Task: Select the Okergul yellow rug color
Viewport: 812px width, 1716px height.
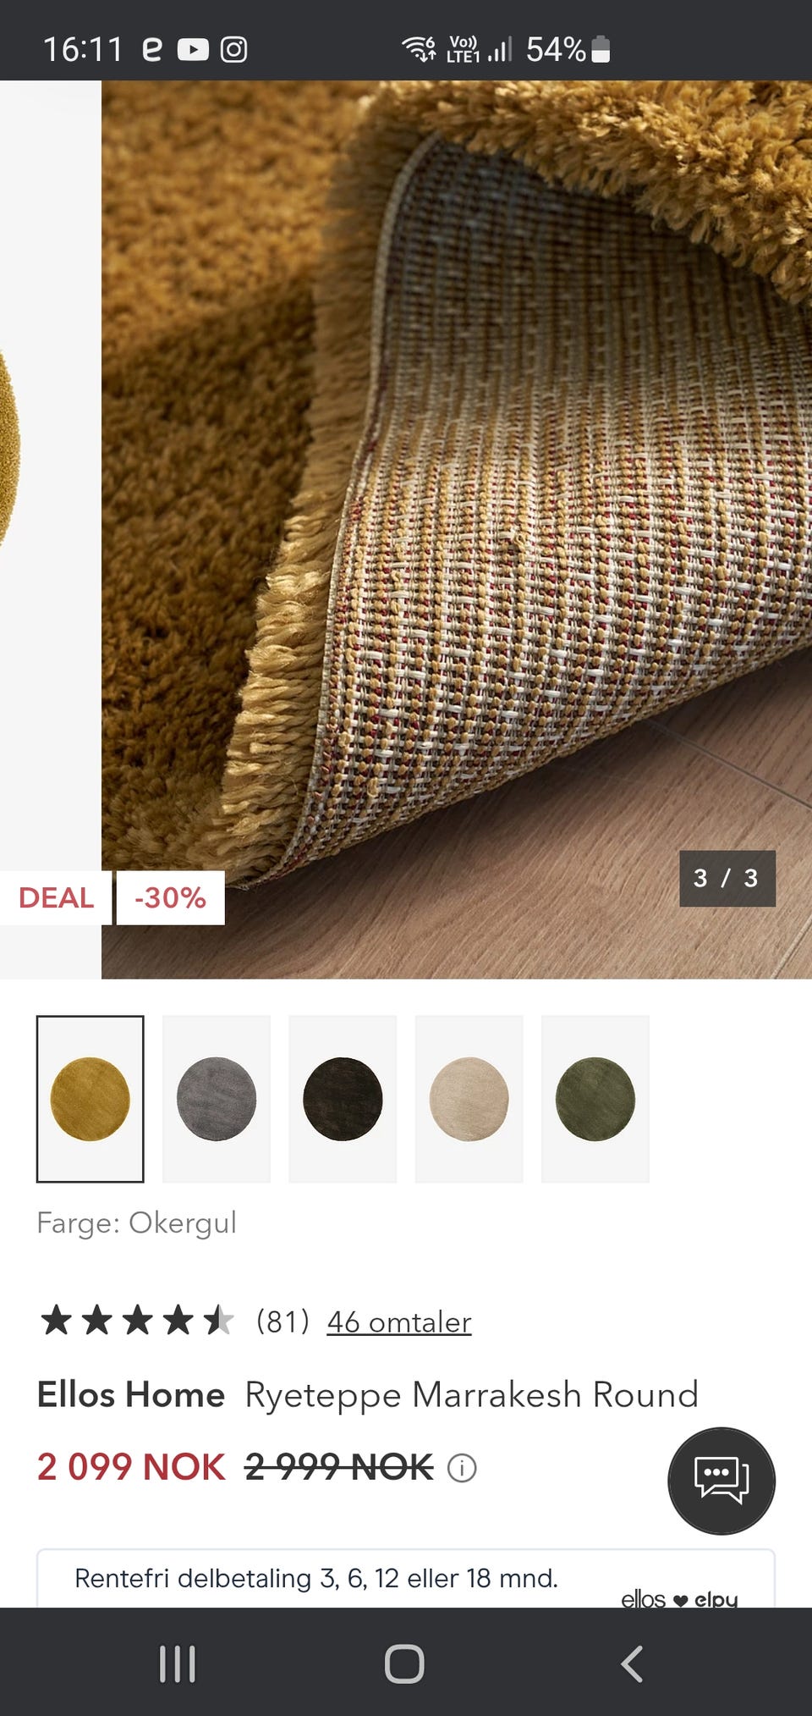Action: 91,1099
